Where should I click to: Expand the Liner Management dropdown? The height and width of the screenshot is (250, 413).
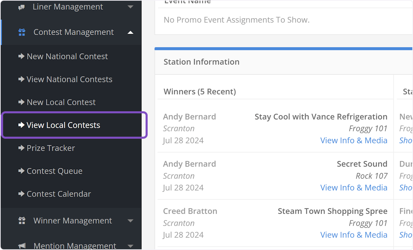[x=130, y=7]
